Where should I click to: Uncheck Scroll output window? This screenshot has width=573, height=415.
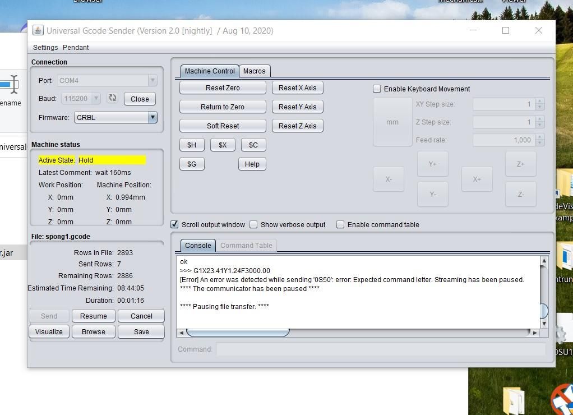tap(175, 224)
